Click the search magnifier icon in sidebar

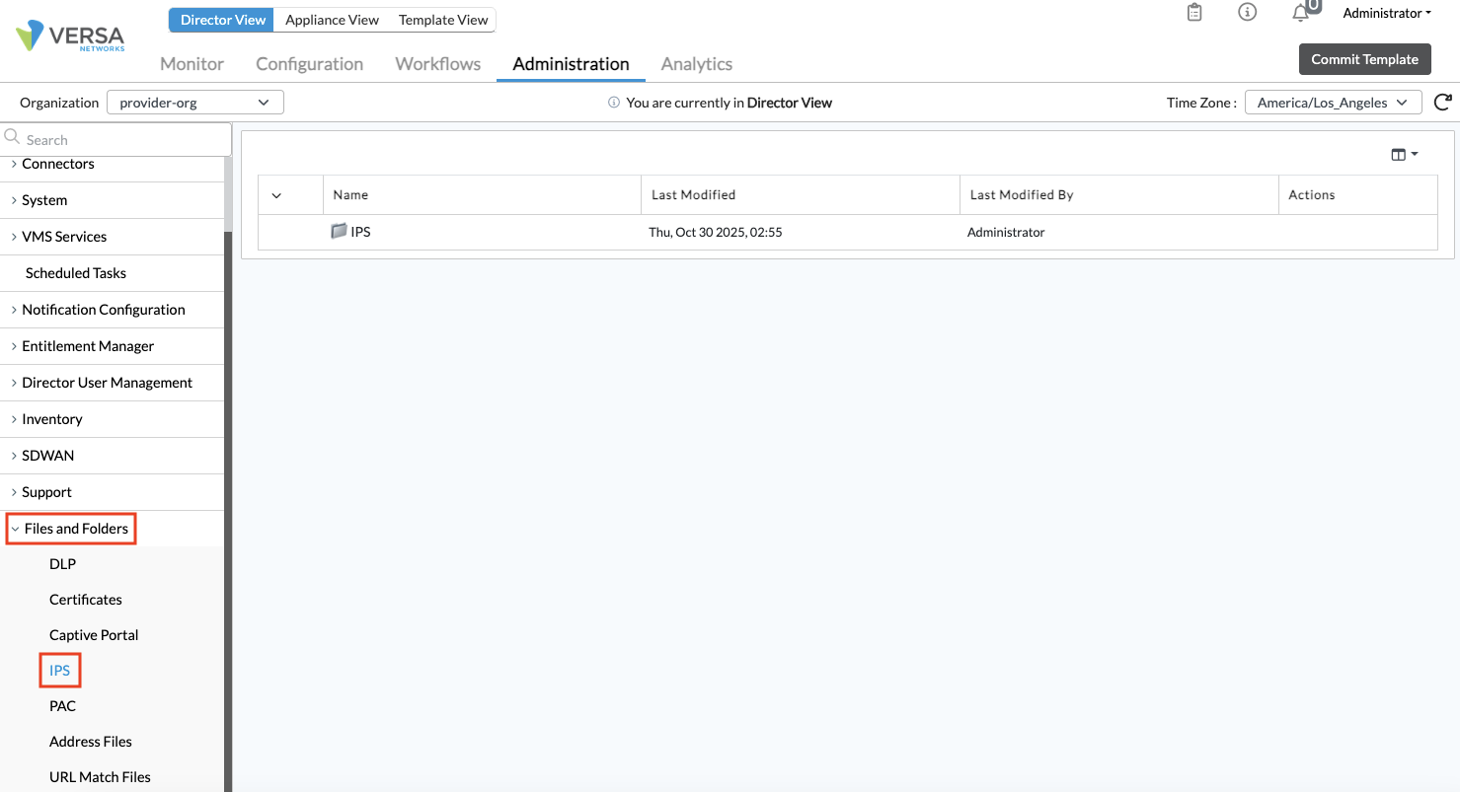coord(13,139)
